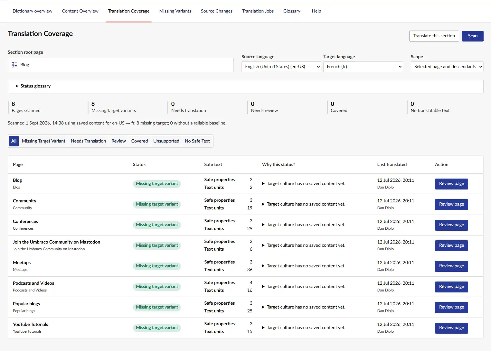Viewport: 491px width, 351px height.
Task: Expand status reason for Conferences row
Action: [304, 225]
